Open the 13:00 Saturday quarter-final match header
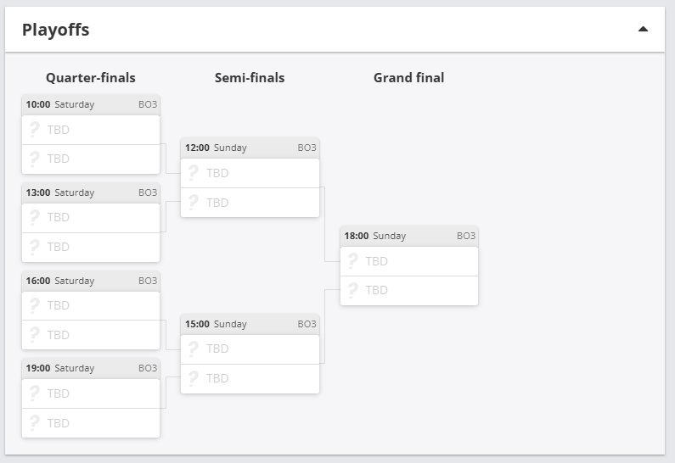675x463 pixels. (x=91, y=192)
